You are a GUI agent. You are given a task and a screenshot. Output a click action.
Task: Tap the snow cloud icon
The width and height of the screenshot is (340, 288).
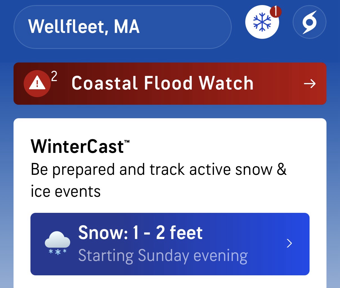coord(58,243)
